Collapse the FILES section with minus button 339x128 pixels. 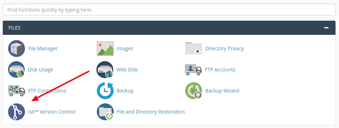click(x=326, y=28)
